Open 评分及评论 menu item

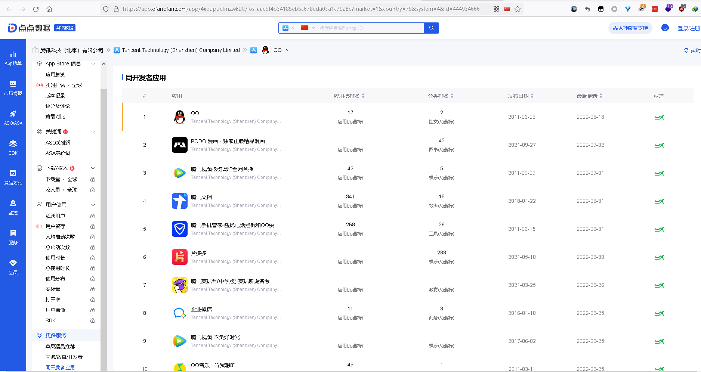click(58, 106)
